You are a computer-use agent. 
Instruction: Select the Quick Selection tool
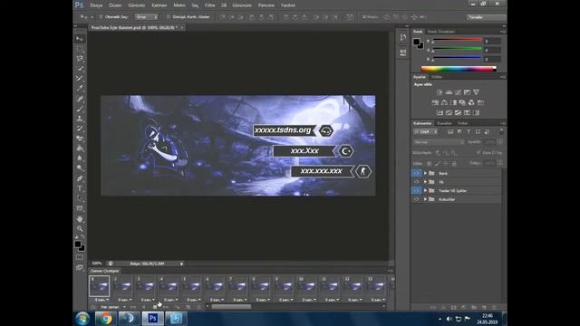point(80,69)
